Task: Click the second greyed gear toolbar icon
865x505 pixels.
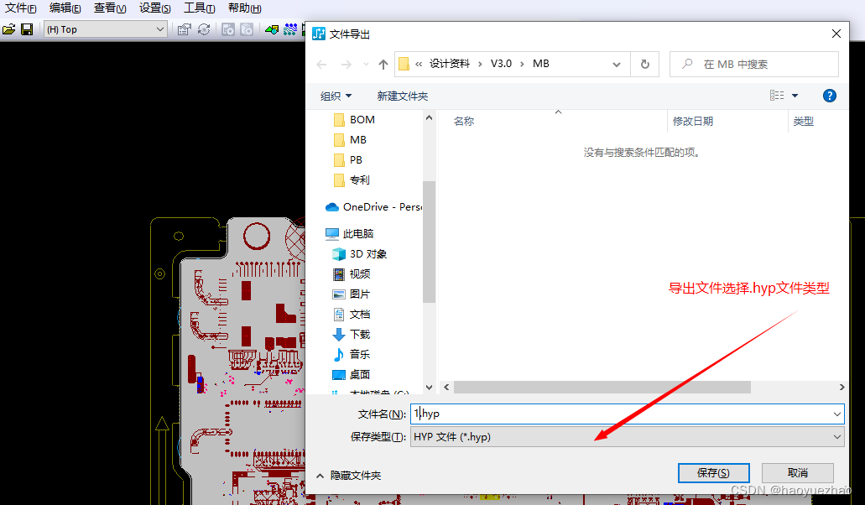Action: click(x=247, y=29)
